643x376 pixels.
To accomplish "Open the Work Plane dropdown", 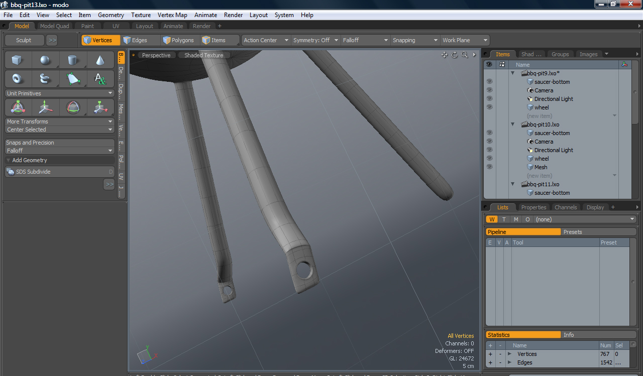I will pyautogui.click(x=465, y=40).
